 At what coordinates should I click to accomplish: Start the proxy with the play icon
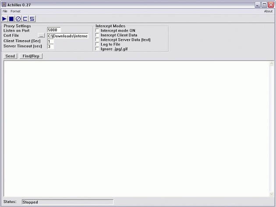coord(4,19)
